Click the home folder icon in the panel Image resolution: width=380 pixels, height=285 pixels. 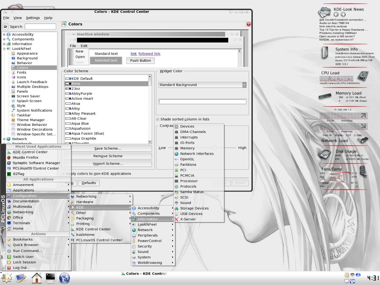pos(37,278)
